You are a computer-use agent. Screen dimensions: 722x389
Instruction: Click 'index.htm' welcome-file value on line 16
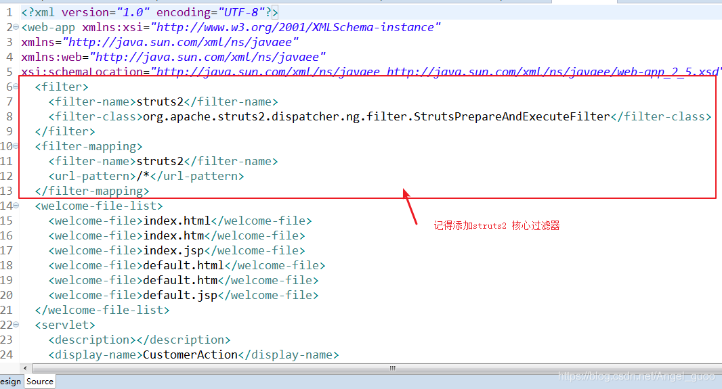(173, 235)
